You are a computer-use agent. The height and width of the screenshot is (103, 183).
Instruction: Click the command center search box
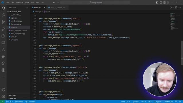point(95,3)
